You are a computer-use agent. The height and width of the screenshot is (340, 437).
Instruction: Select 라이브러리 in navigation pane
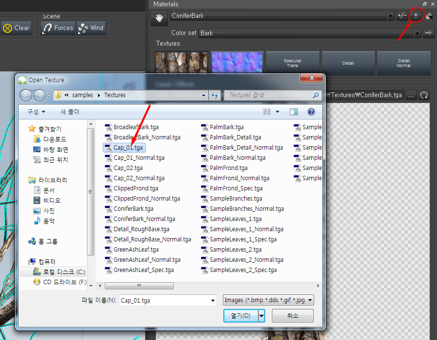[48, 180]
